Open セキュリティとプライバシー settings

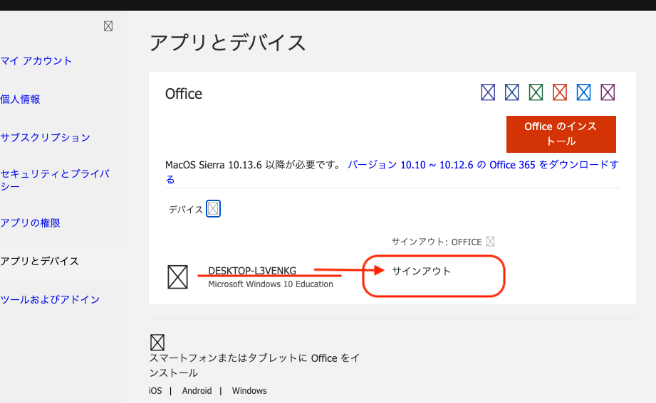point(55,180)
